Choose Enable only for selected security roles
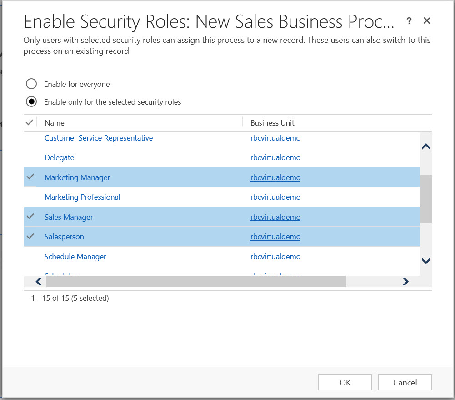455x400 pixels. pyautogui.click(x=31, y=102)
